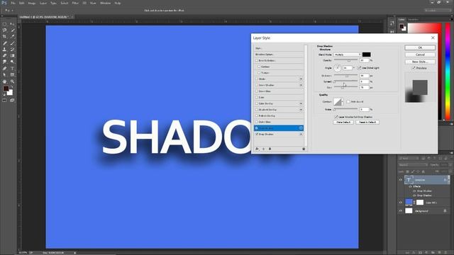Image resolution: width=454 pixels, height=255 pixels.
Task: Select the Gradient tool
Action: [x=12, y=55]
